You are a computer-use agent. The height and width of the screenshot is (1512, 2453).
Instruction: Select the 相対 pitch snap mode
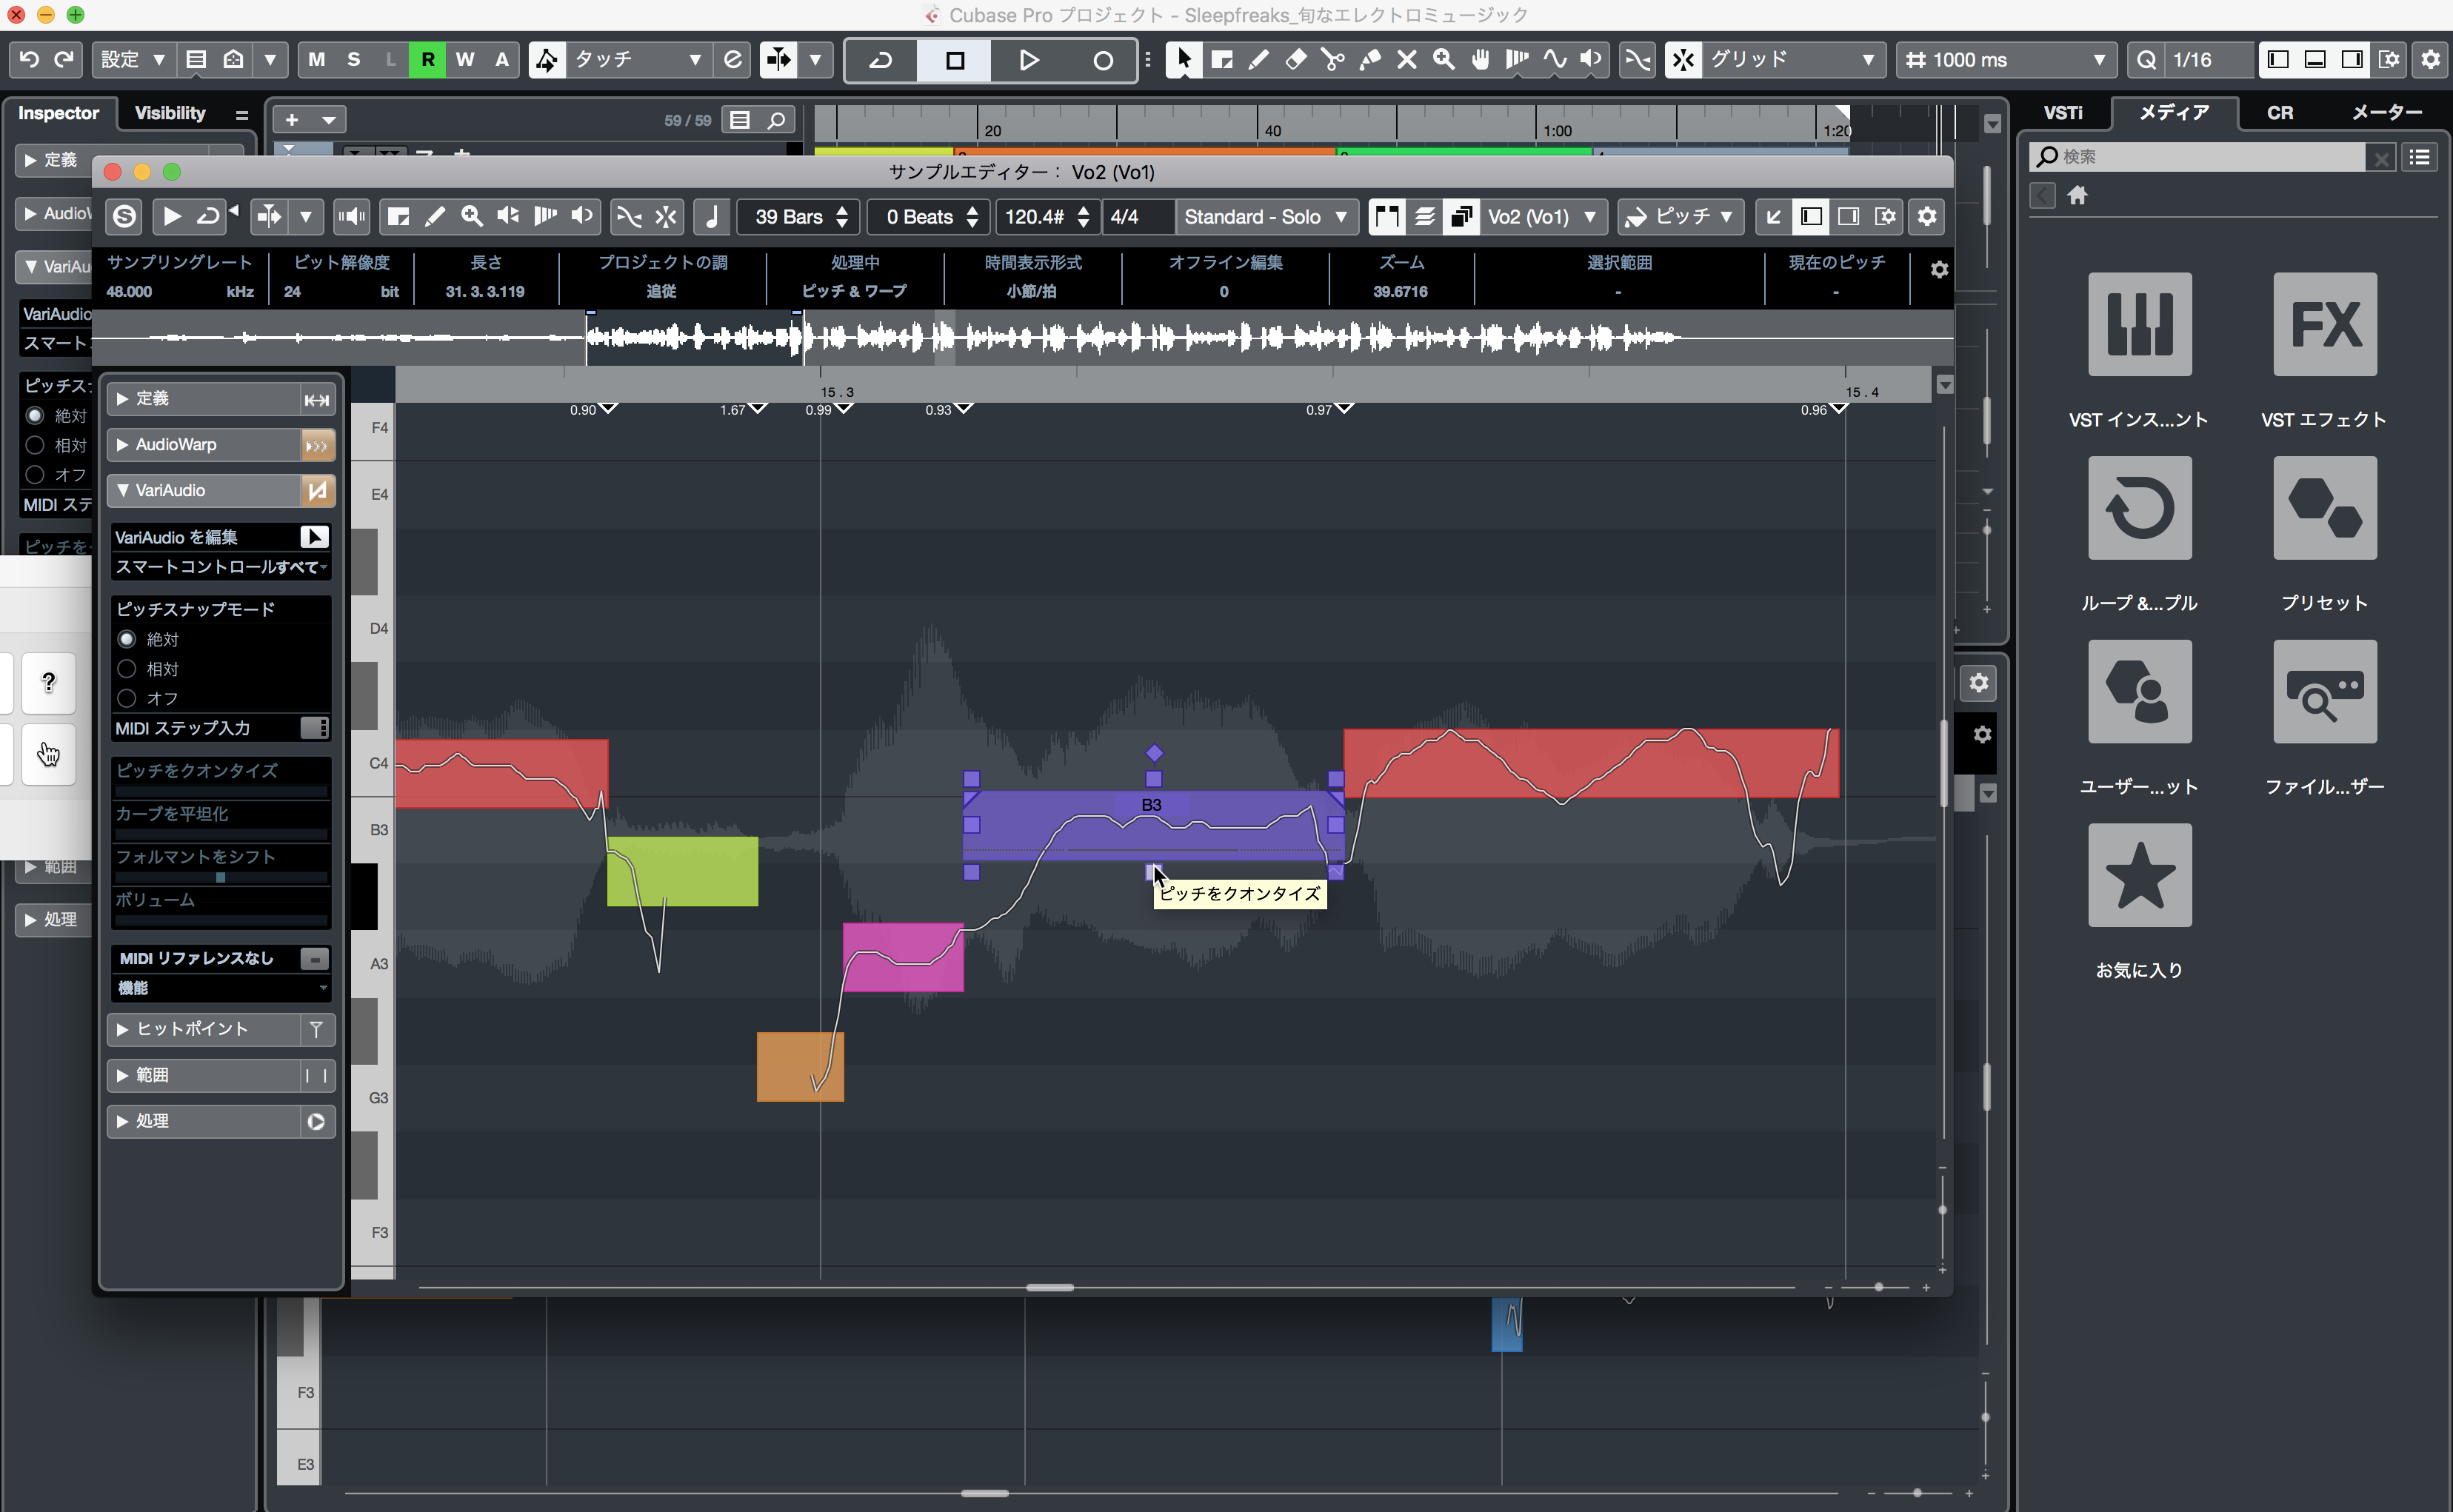click(x=128, y=669)
